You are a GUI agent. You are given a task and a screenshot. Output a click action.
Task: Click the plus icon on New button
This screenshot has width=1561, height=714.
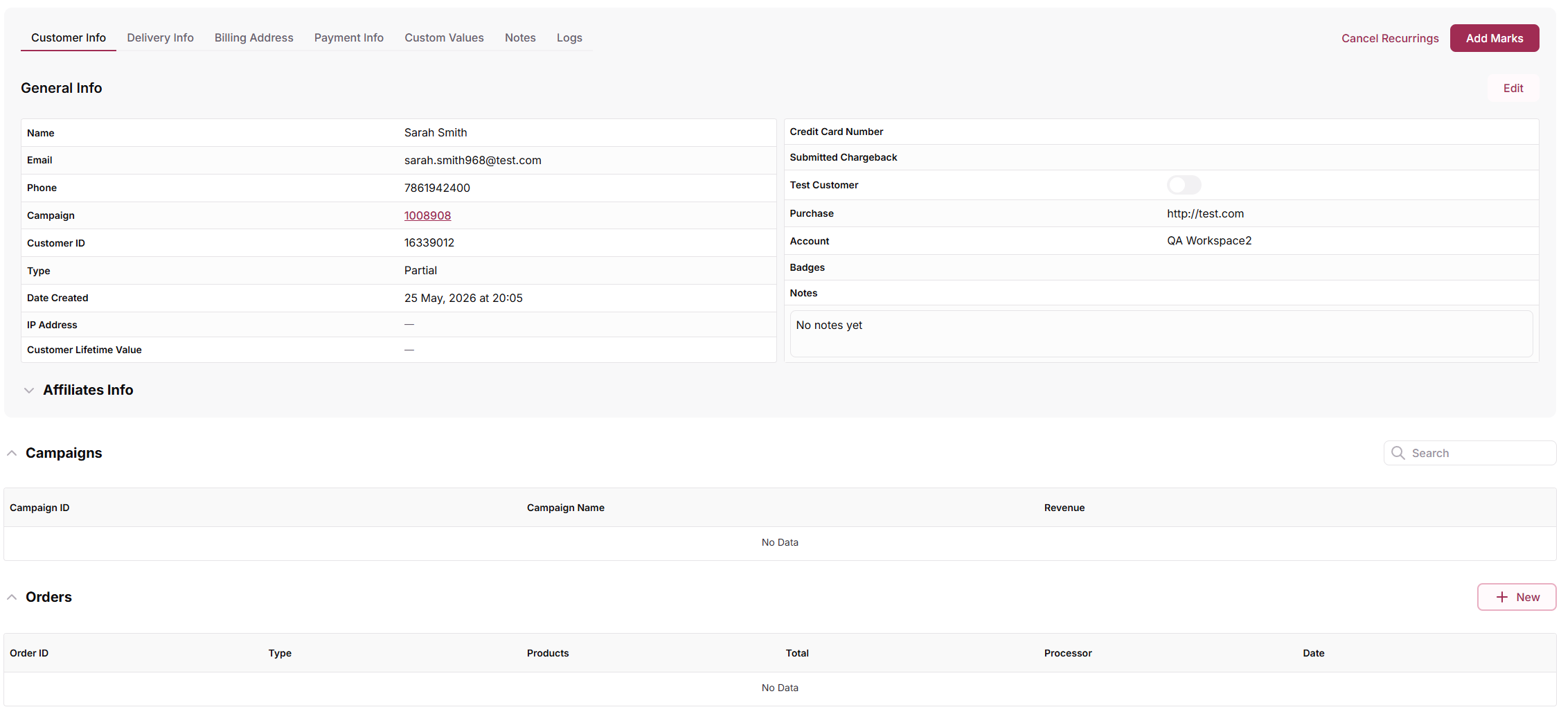pos(1501,598)
